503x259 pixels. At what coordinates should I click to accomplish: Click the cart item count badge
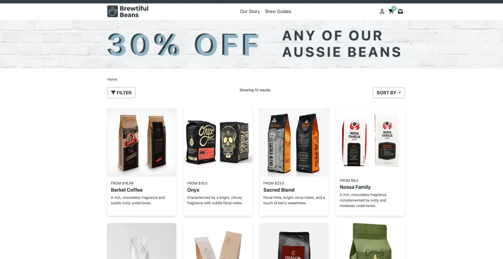point(394,8)
